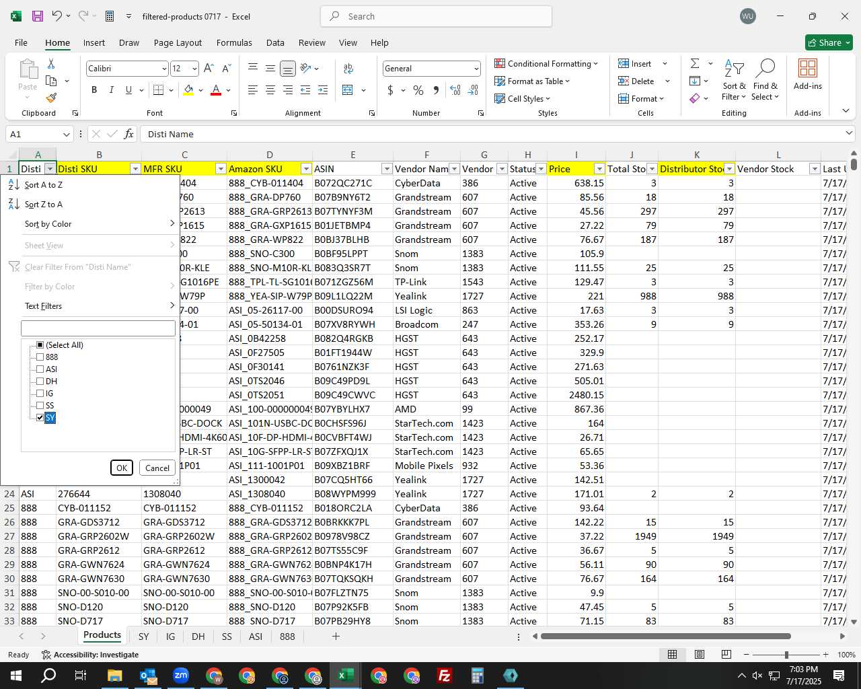Open the Data ribbon tab
The image size is (861, 689).
tap(275, 42)
